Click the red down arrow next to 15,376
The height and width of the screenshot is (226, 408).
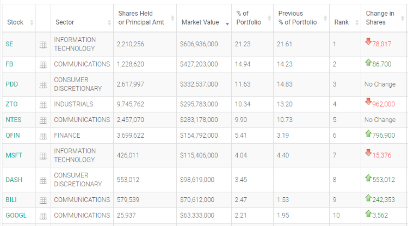[x=368, y=152]
